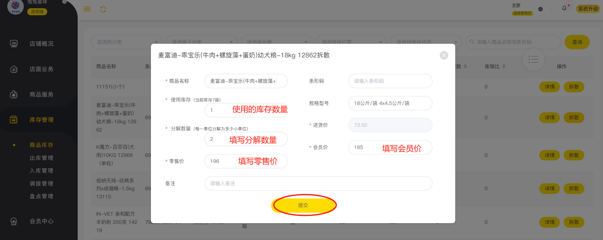
Task: Open the 请选择品牌 dropdown
Action: [x=276, y=42]
